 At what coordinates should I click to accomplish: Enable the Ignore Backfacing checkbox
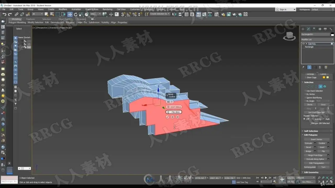click(x=305, y=98)
